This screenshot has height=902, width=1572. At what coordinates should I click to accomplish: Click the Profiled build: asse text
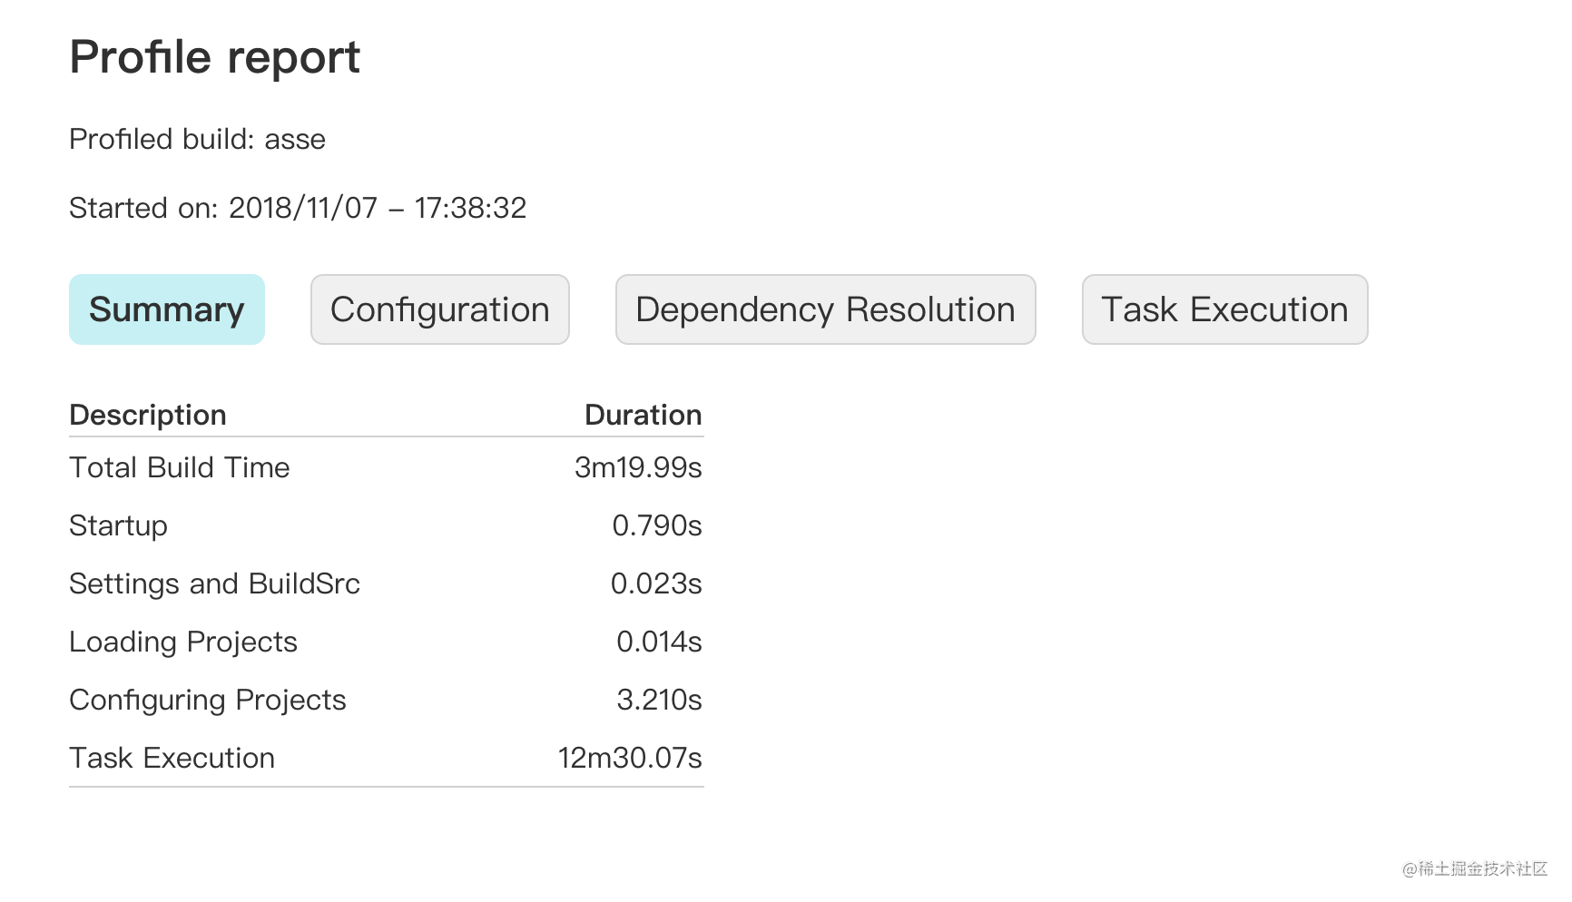pyautogui.click(x=198, y=139)
